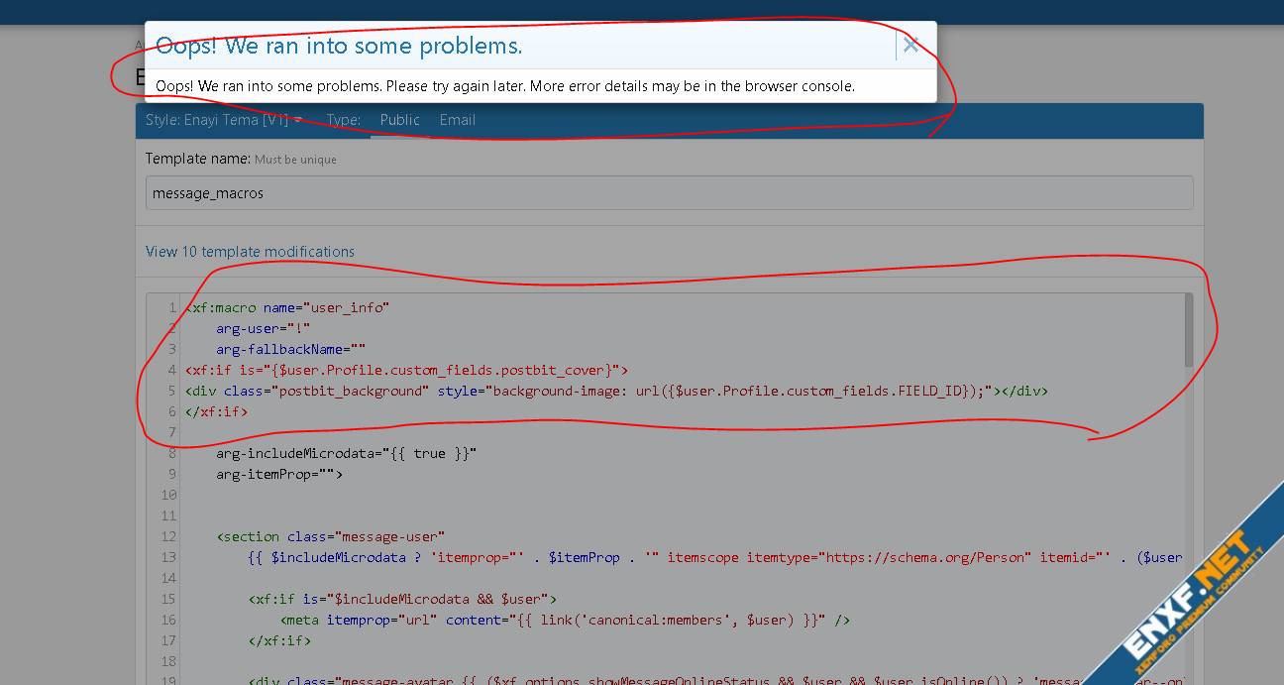Close the 'Oops!' error dialog
1284x685 pixels.
click(910, 45)
